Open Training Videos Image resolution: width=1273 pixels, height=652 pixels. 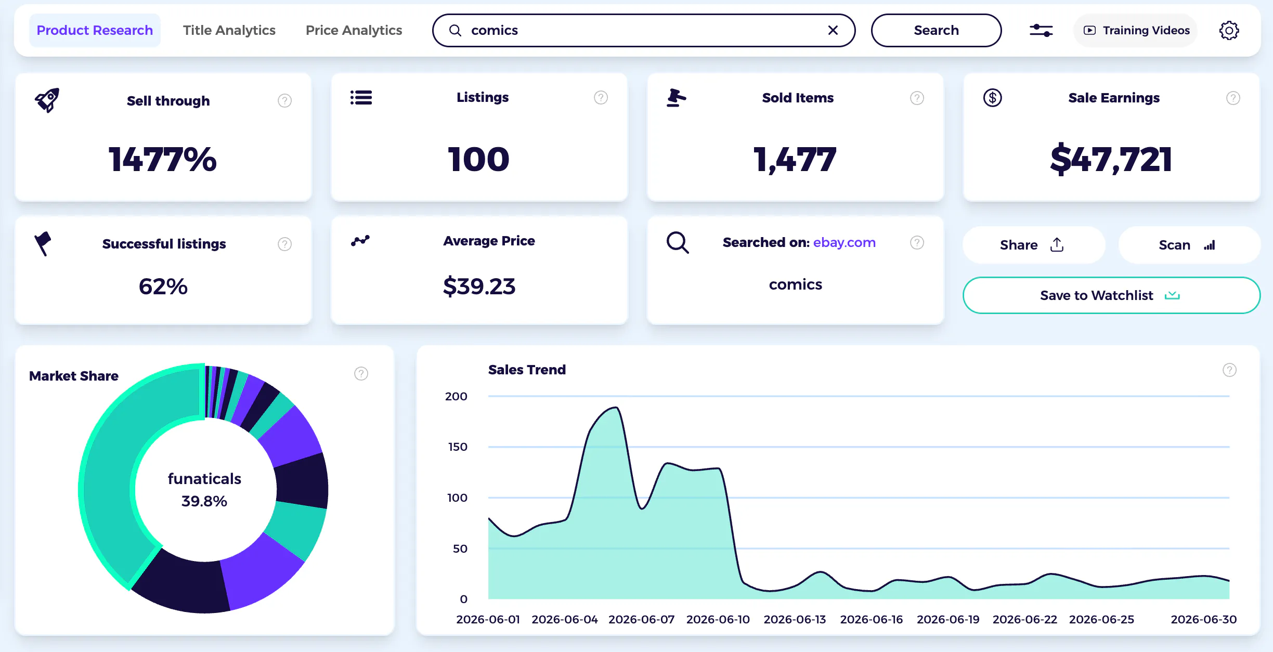(1136, 30)
